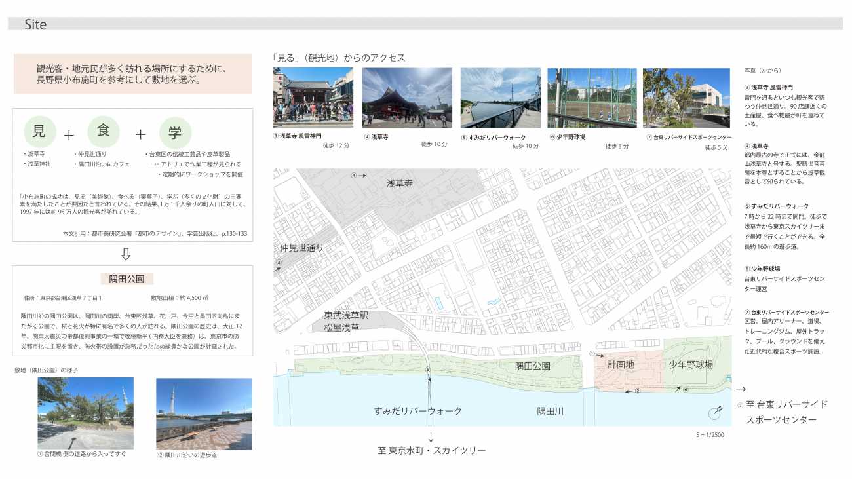Click the green 食 circle
852x479 pixels.
104,130
